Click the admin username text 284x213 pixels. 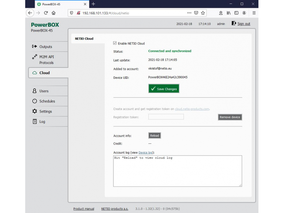(x=221, y=24)
